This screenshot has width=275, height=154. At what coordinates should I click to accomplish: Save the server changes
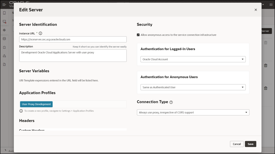(250, 144)
